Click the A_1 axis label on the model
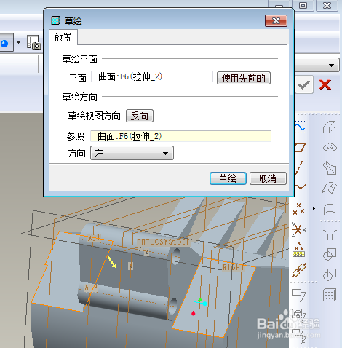This screenshot has width=342, height=348. coord(93,238)
